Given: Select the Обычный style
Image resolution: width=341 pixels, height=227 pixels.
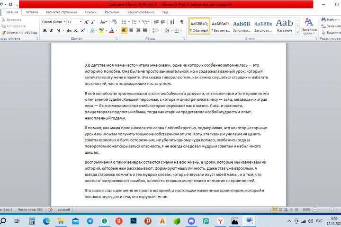Looking at the screenshot, I should tap(199, 26).
